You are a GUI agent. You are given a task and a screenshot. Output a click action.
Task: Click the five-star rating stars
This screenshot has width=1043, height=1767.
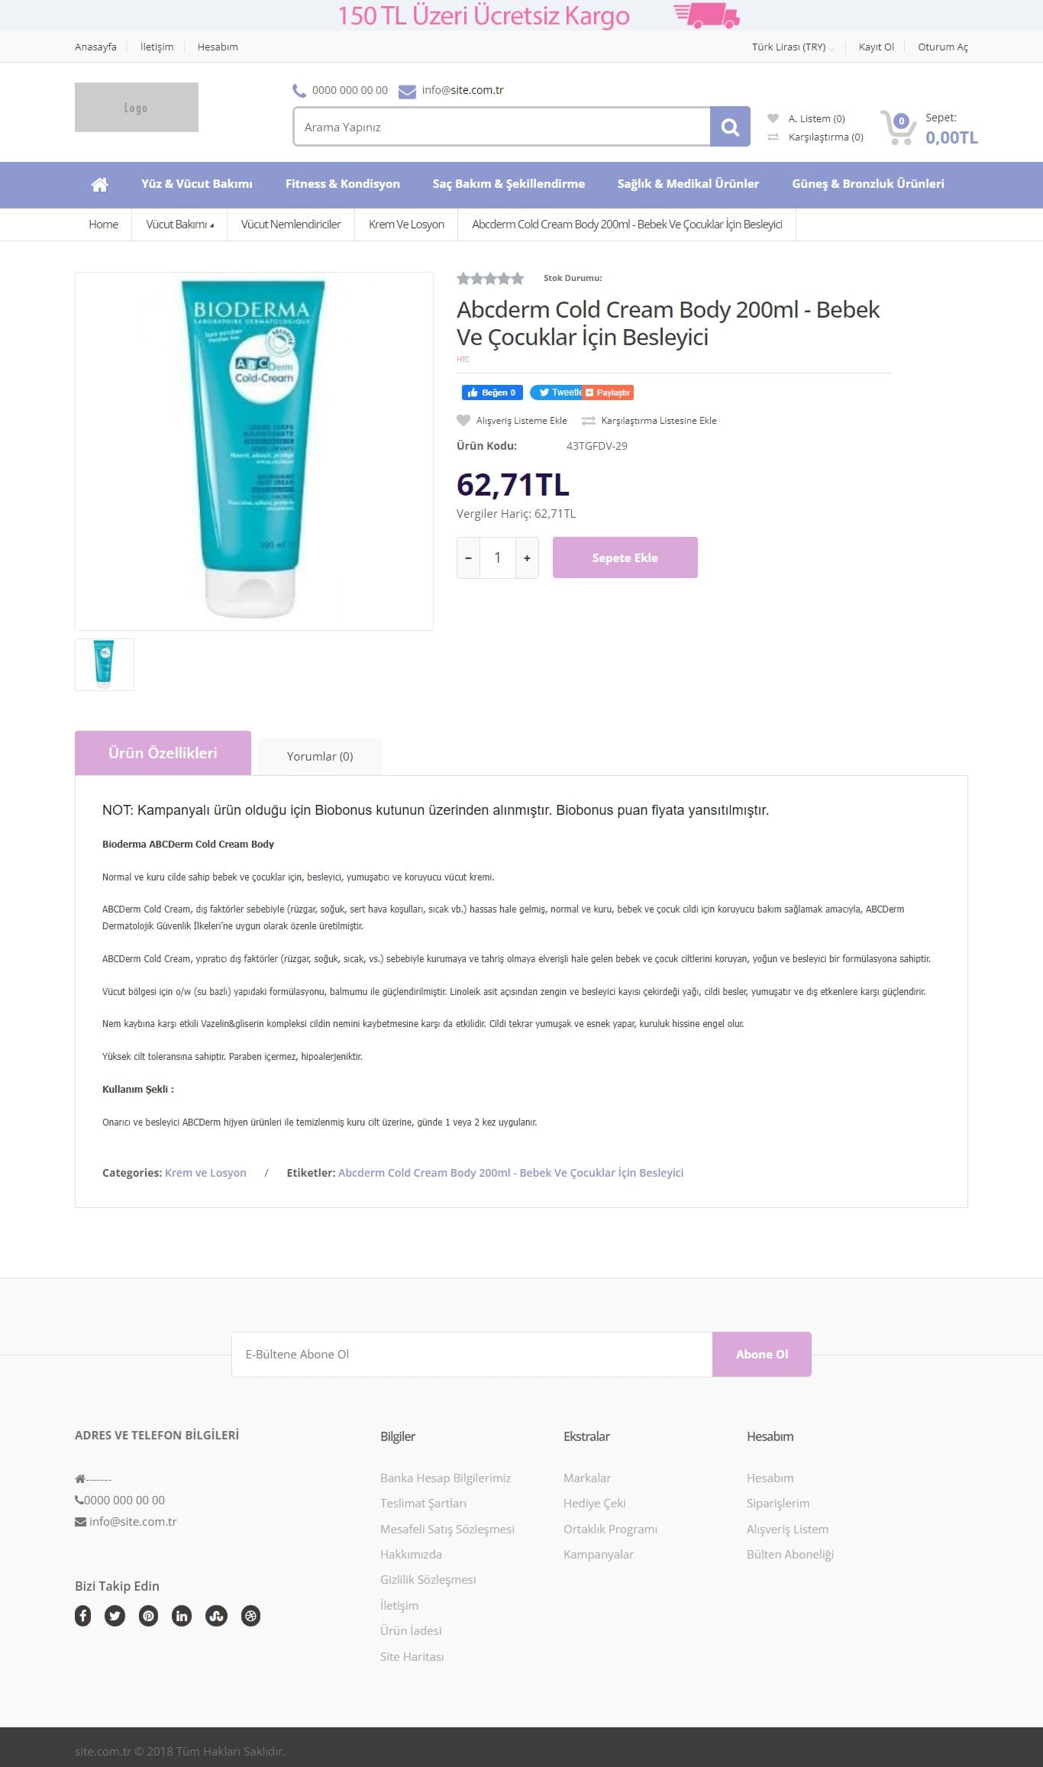(490, 279)
